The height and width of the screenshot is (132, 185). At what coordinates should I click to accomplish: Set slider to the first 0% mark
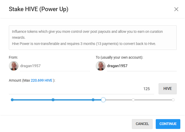(x=12, y=100)
